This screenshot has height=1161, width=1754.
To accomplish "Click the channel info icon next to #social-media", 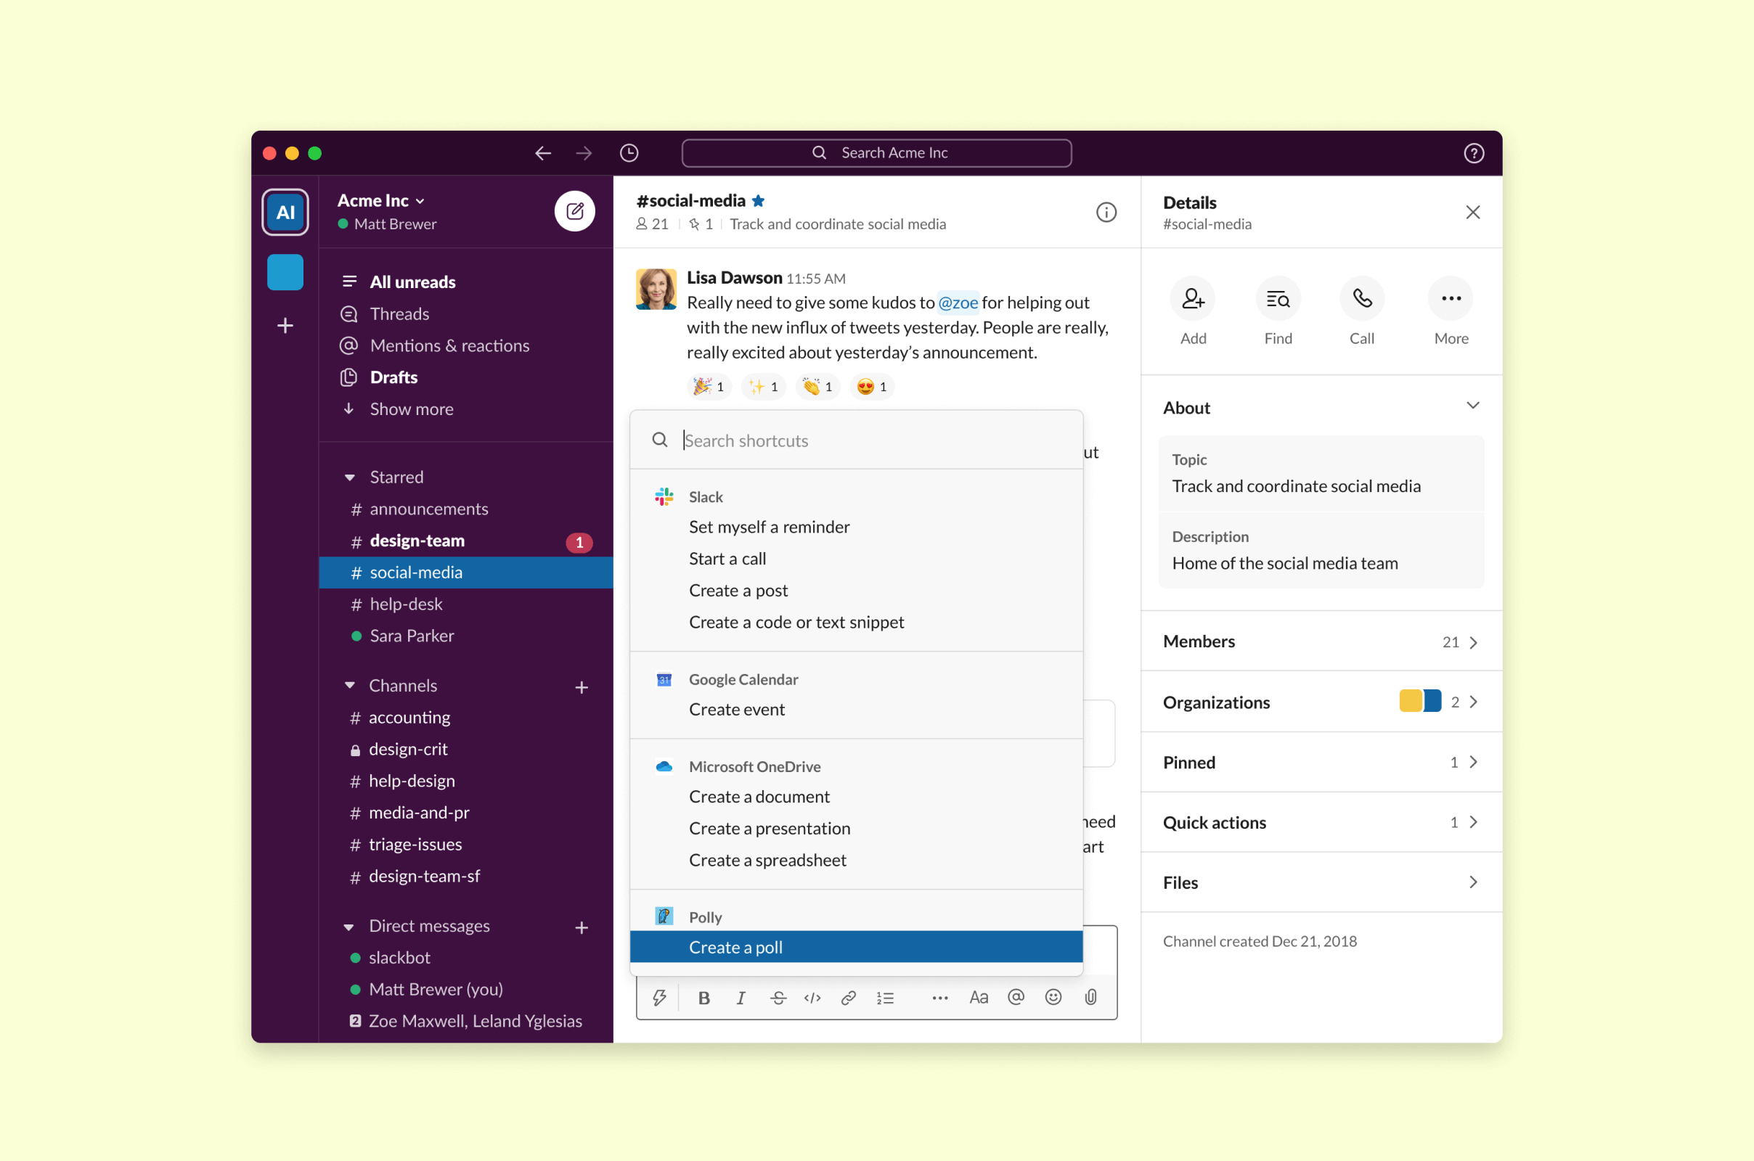I will [1106, 213].
